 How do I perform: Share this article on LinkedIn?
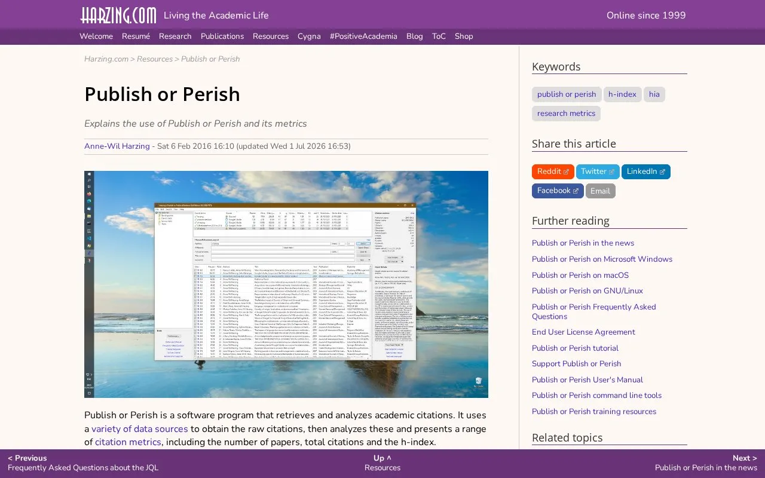pos(646,172)
